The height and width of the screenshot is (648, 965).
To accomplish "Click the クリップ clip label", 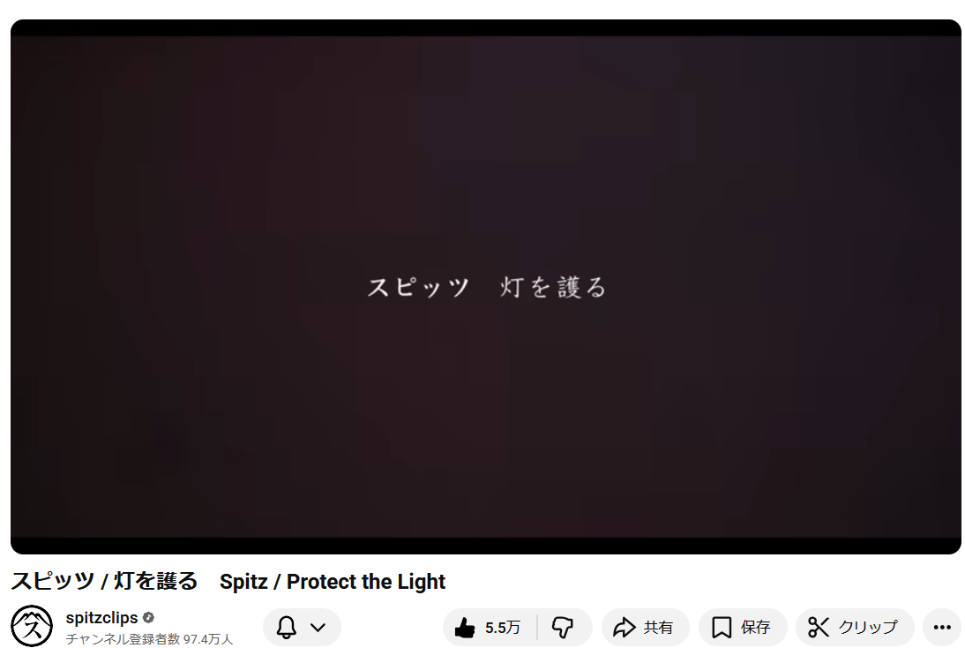I will click(x=868, y=628).
